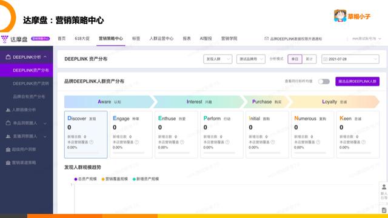Click the purple 圈选品牌DEEPLINK人群 button
The height and width of the screenshot is (218, 388).
(x=357, y=81)
